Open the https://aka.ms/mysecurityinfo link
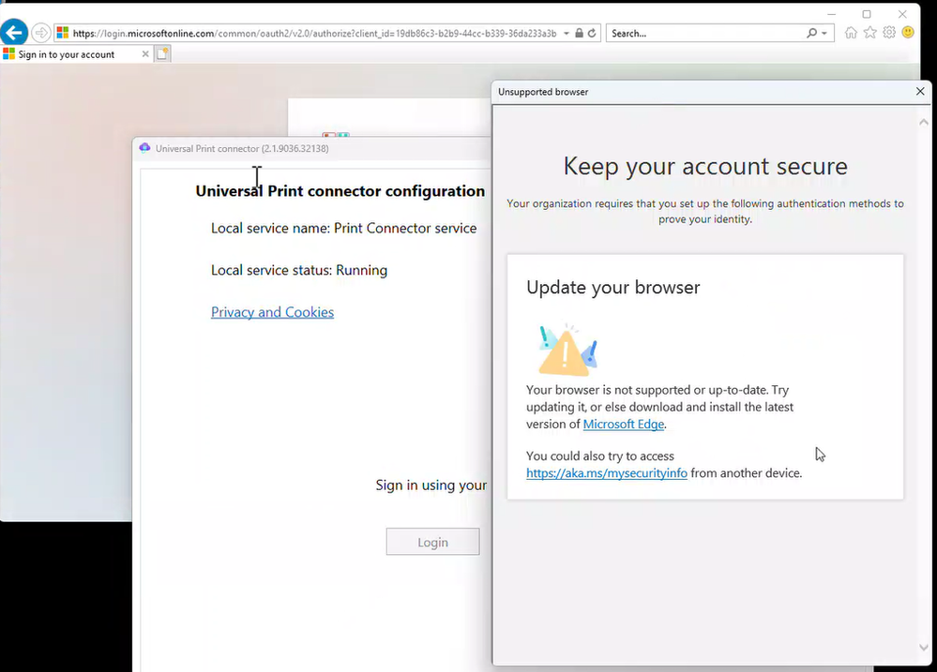This screenshot has height=672, width=937. tap(607, 473)
